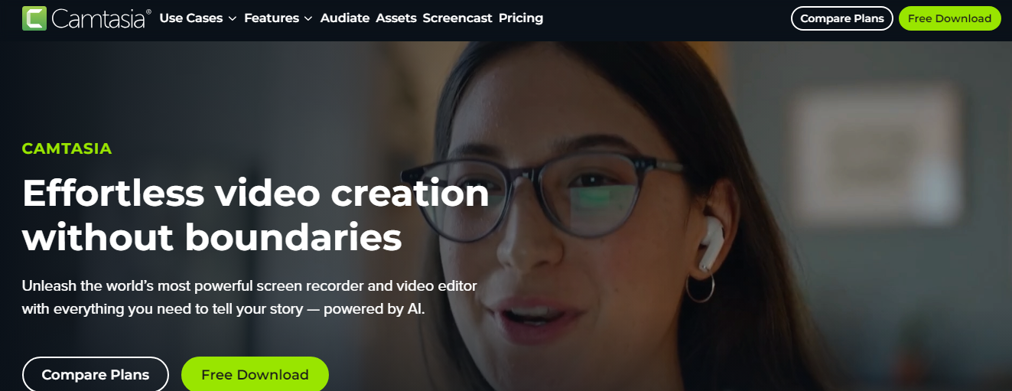Open the Pricing page
1012x391 pixels.
[x=521, y=18]
